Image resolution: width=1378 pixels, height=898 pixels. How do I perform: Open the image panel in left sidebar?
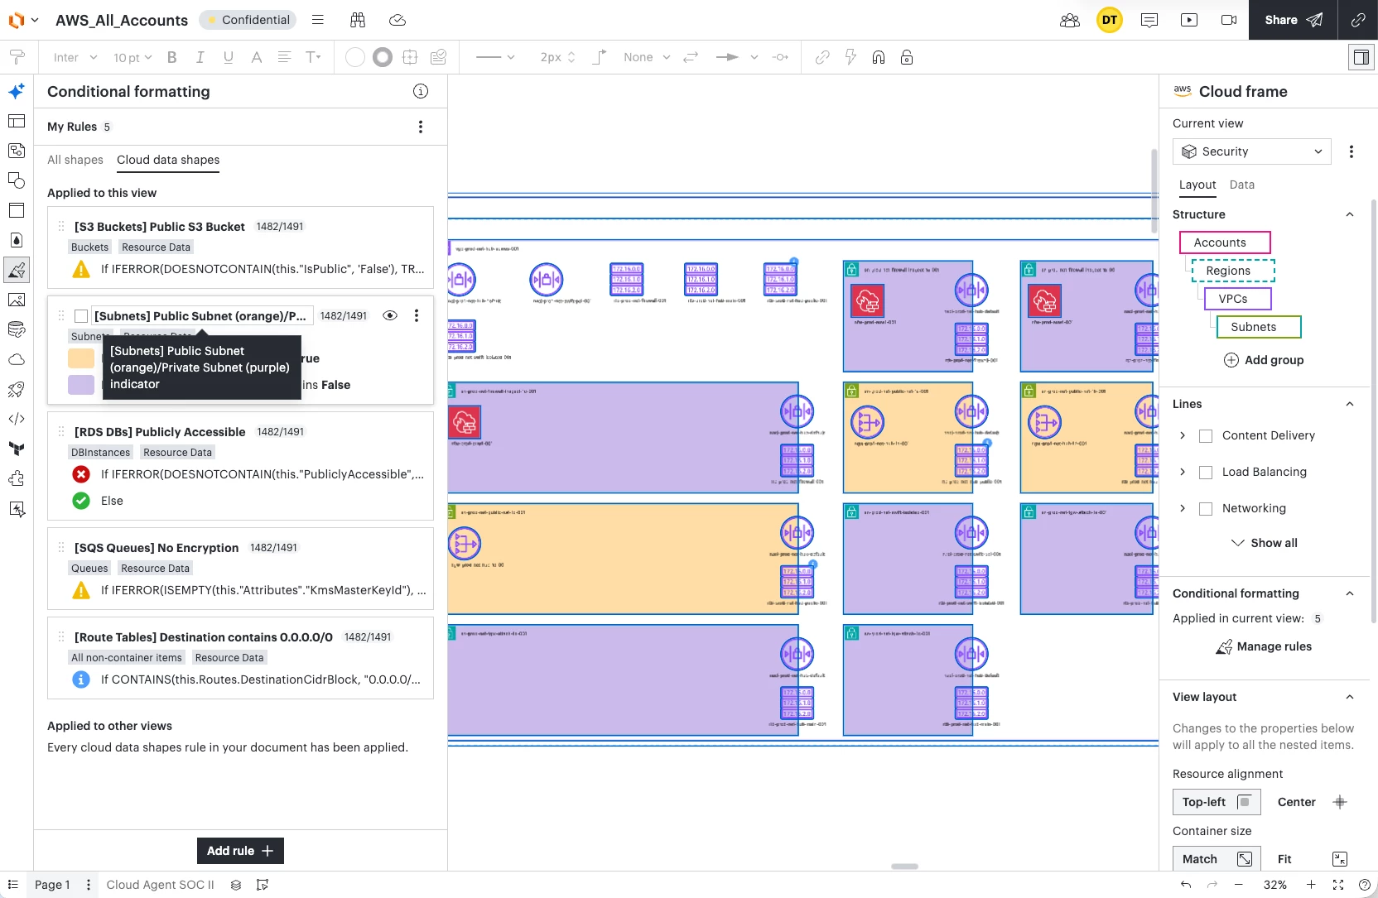pyautogui.click(x=17, y=300)
